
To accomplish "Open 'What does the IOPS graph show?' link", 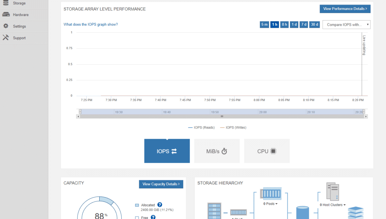I will pos(91,24).
